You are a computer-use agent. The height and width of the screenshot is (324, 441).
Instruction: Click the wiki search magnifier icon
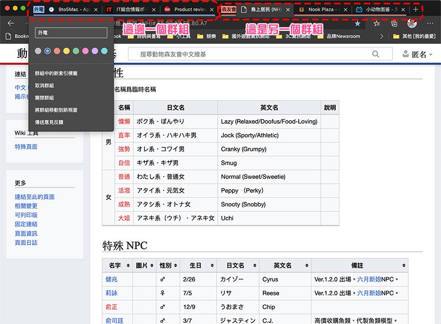376,54
